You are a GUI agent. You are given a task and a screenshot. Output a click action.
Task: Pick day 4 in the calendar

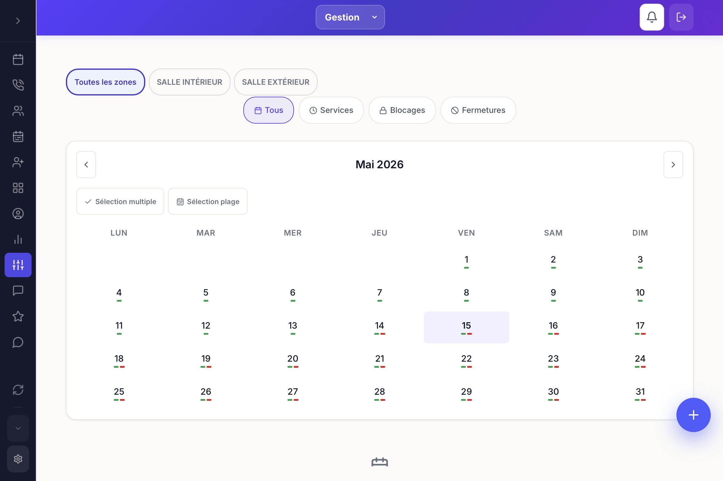119,294
